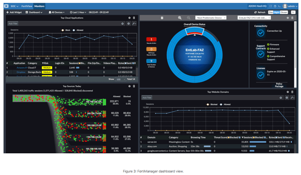Click the EntLab-FAZ device circle

click(x=194, y=54)
